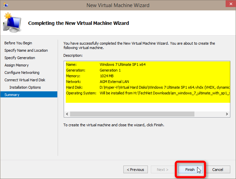Image resolution: width=236 pixels, height=179 pixels.
Task: Open the Installation Options sub-step
Action: pyautogui.click(x=25, y=87)
